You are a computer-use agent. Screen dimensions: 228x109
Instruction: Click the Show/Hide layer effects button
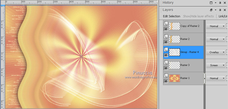[x=198, y=16]
